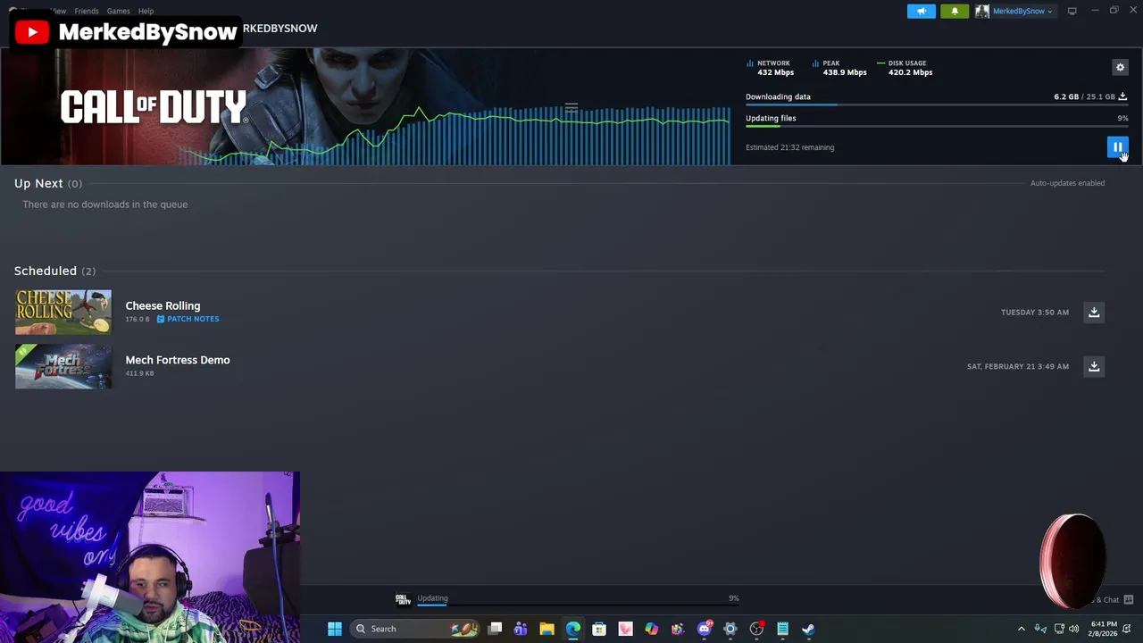Open volume control in system tray
1143x643 pixels.
pyautogui.click(x=1073, y=629)
